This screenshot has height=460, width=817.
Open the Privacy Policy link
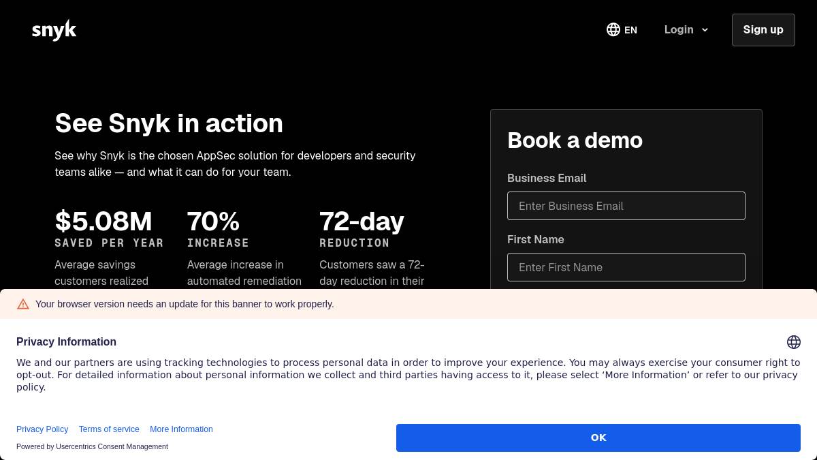point(42,429)
